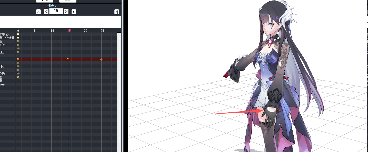Click frame number 20 on timeline ruler
368x152 pixels.
pyautogui.click(x=86, y=31)
